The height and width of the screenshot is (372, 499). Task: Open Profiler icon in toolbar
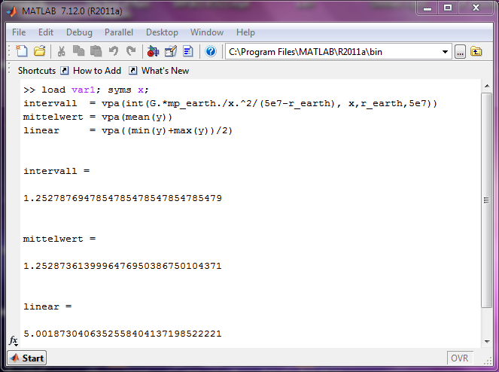(x=187, y=51)
